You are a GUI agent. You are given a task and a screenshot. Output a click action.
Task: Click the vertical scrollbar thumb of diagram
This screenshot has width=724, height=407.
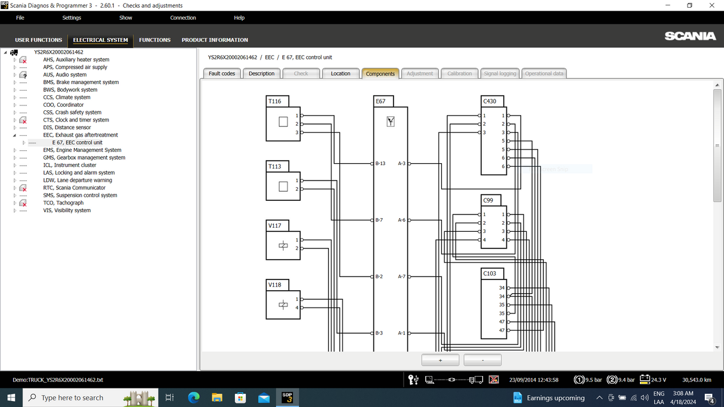pyautogui.click(x=717, y=146)
